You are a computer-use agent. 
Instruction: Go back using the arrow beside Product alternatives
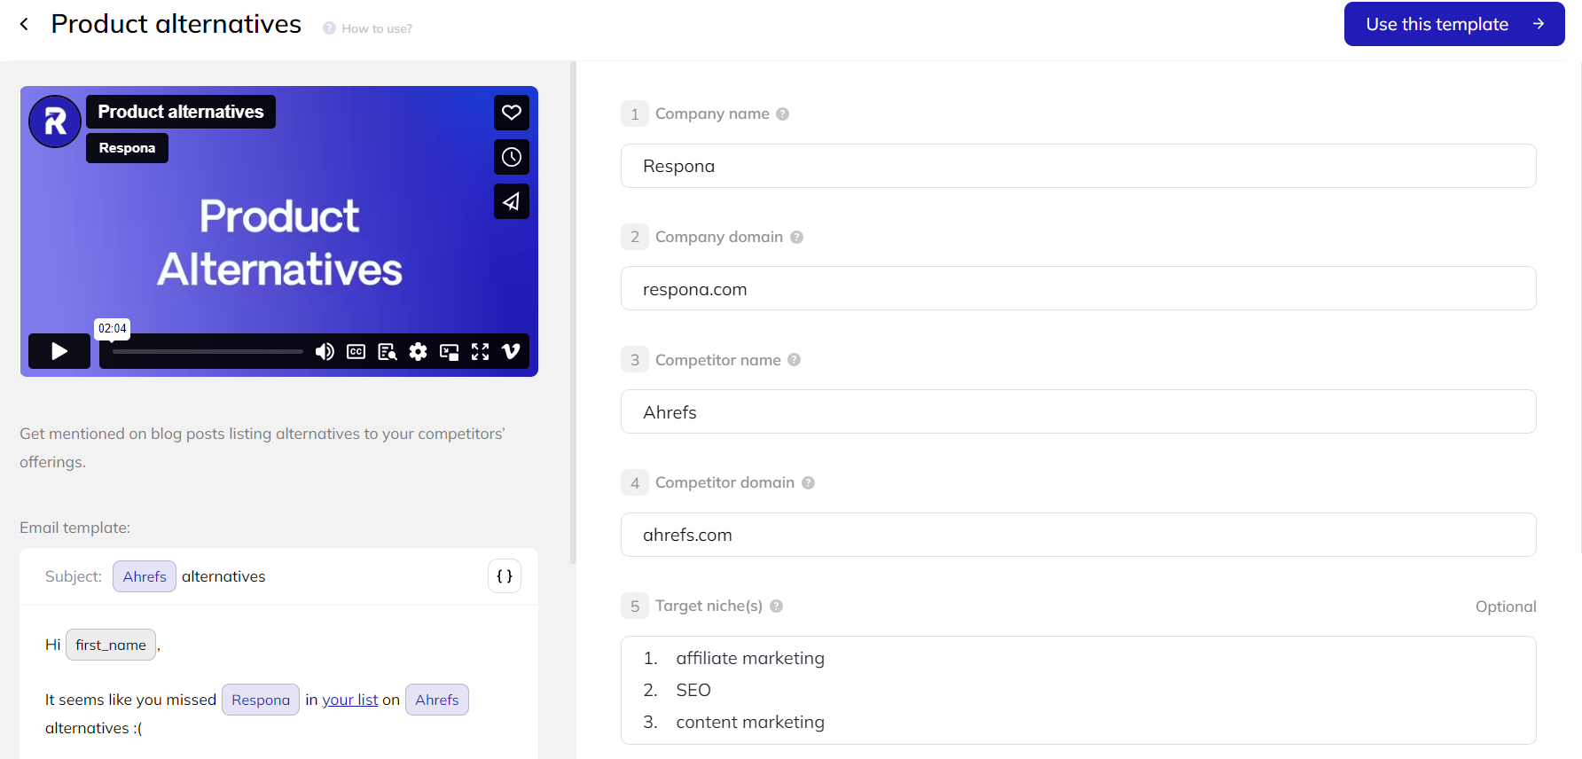click(x=25, y=24)
